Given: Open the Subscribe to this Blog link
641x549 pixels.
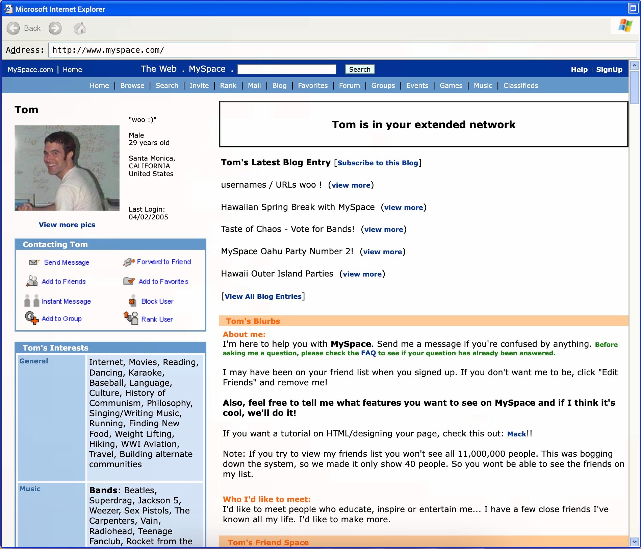Looking at the screenshot, I should [378, 163].
